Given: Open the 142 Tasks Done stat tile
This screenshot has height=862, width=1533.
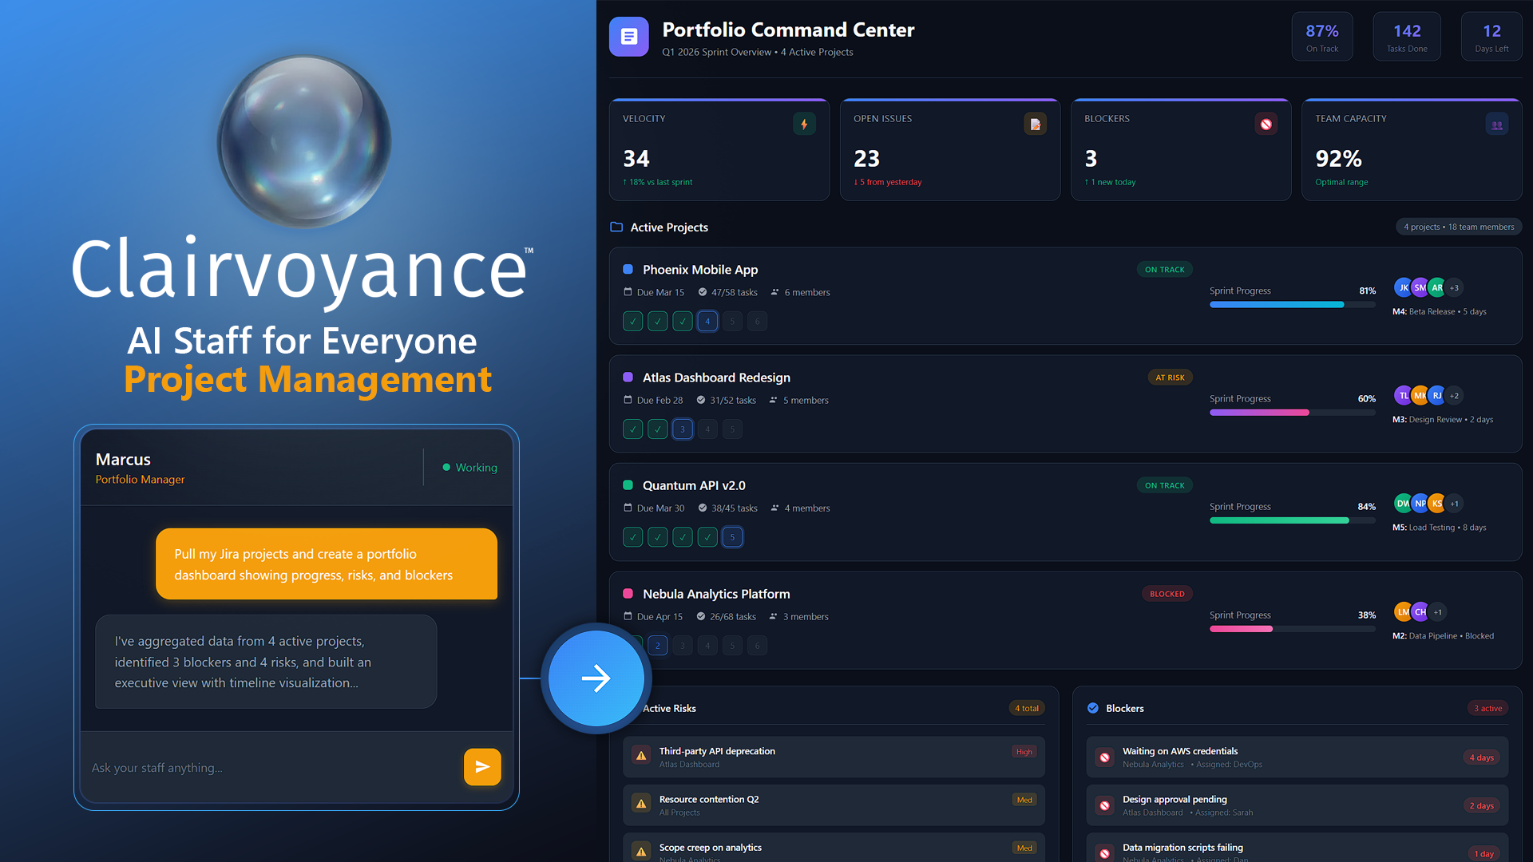Looking at the screenshot, I should pos(1407,37).
